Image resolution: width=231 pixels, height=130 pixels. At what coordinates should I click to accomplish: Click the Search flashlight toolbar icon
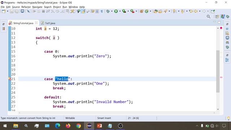coord(165,11)
